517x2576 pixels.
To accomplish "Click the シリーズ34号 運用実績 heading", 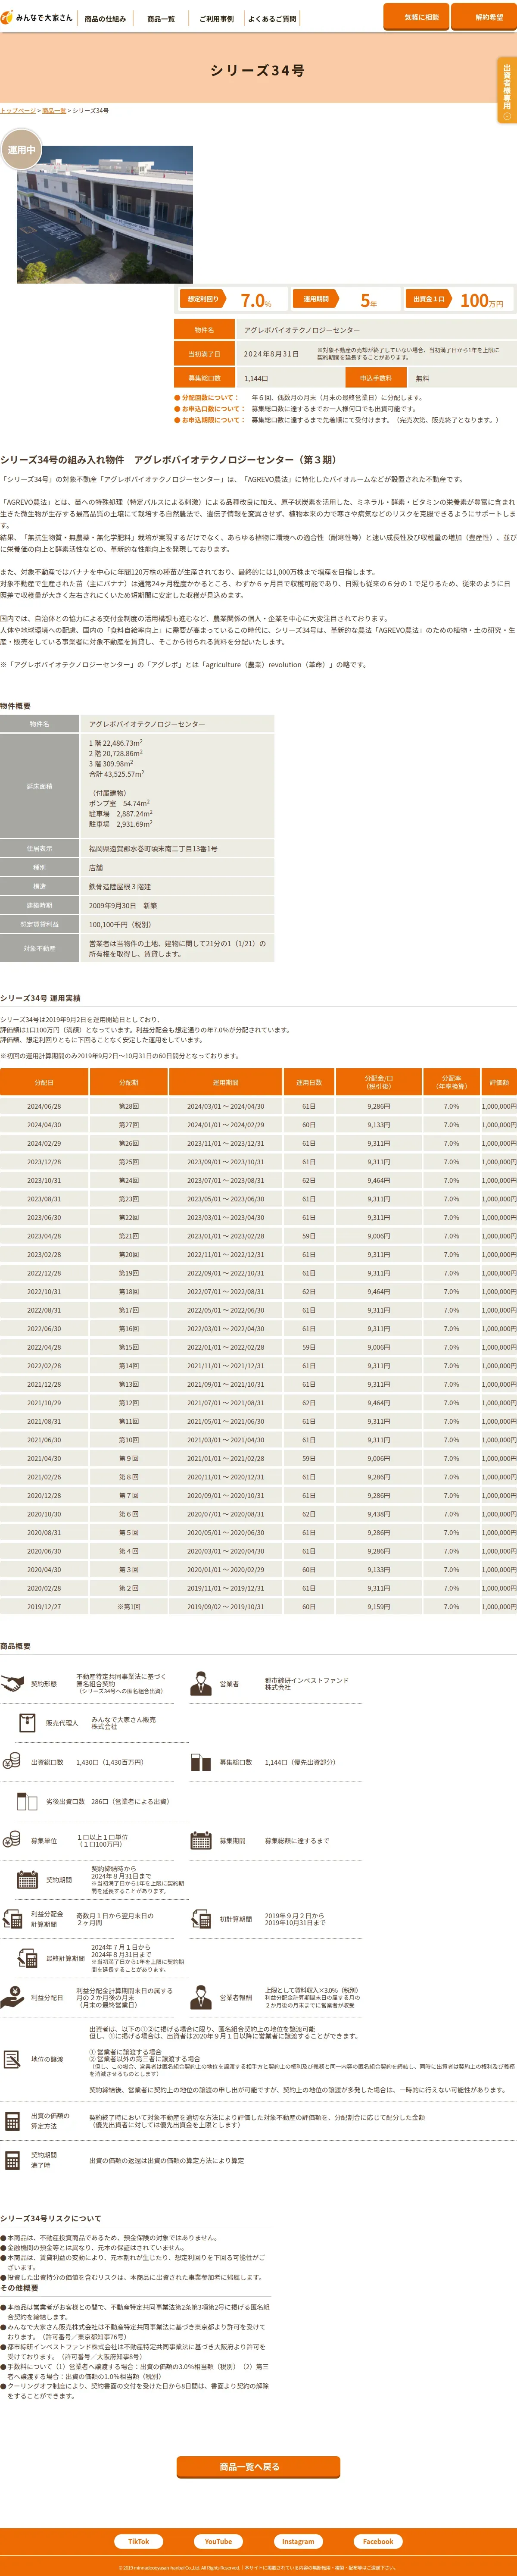I will tap(41, 998).
